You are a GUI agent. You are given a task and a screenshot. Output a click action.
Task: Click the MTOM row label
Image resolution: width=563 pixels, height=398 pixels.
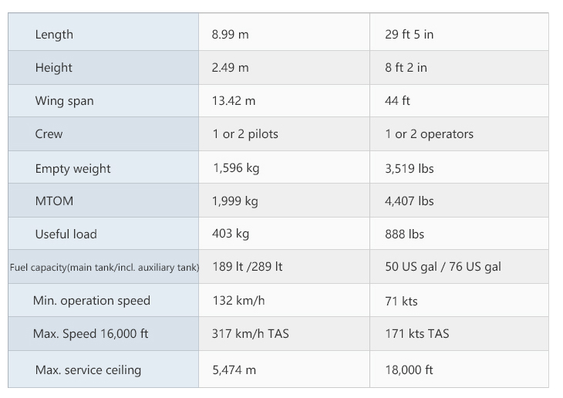[x=54, y=201]
